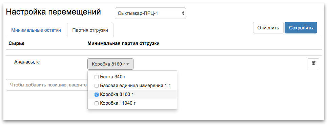Screen dimensions: 330x126
Task: Collapse the Коробка 8160 г dropdown button
Action: coord(110,64)
